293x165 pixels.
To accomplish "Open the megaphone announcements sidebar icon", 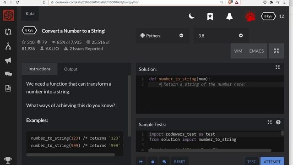I will tap(8, 60).
